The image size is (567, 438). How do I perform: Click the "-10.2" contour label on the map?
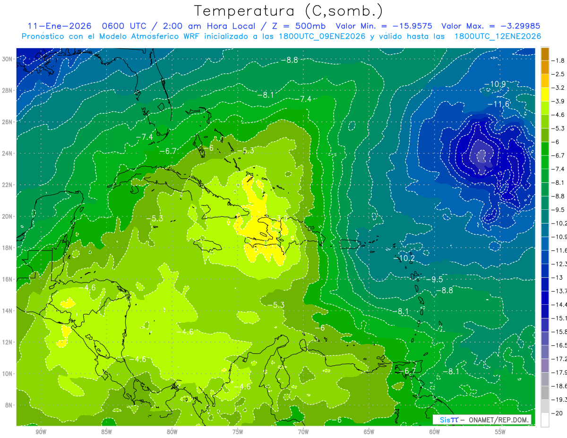coord(404,258)
